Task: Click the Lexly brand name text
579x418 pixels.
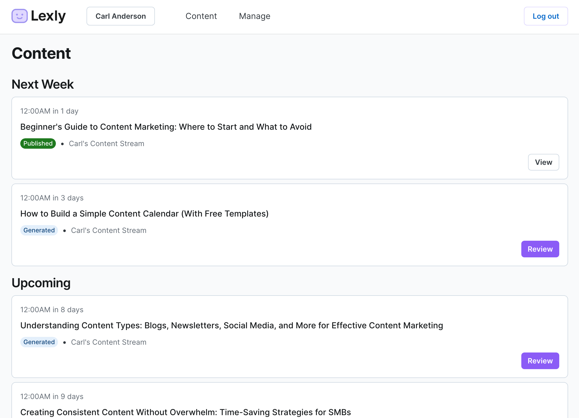Action: click(48, 16)
